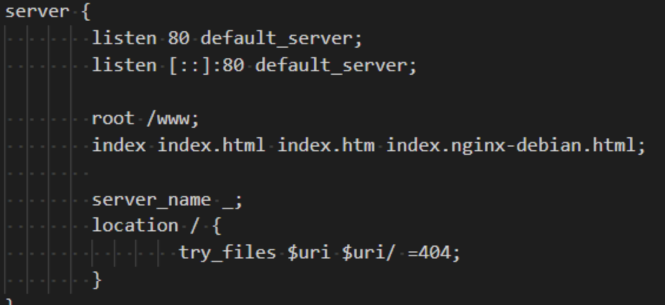This screenshot has height=305, width=665.
Task: Click the index directive keyword
Action: (118, 145)
